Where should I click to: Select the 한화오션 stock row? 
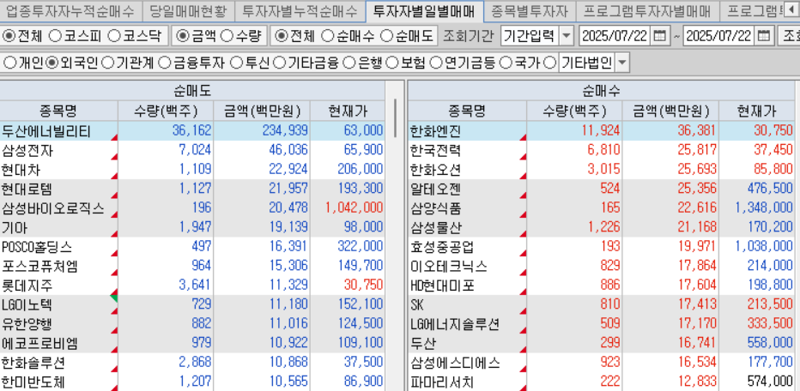[601, 170]
